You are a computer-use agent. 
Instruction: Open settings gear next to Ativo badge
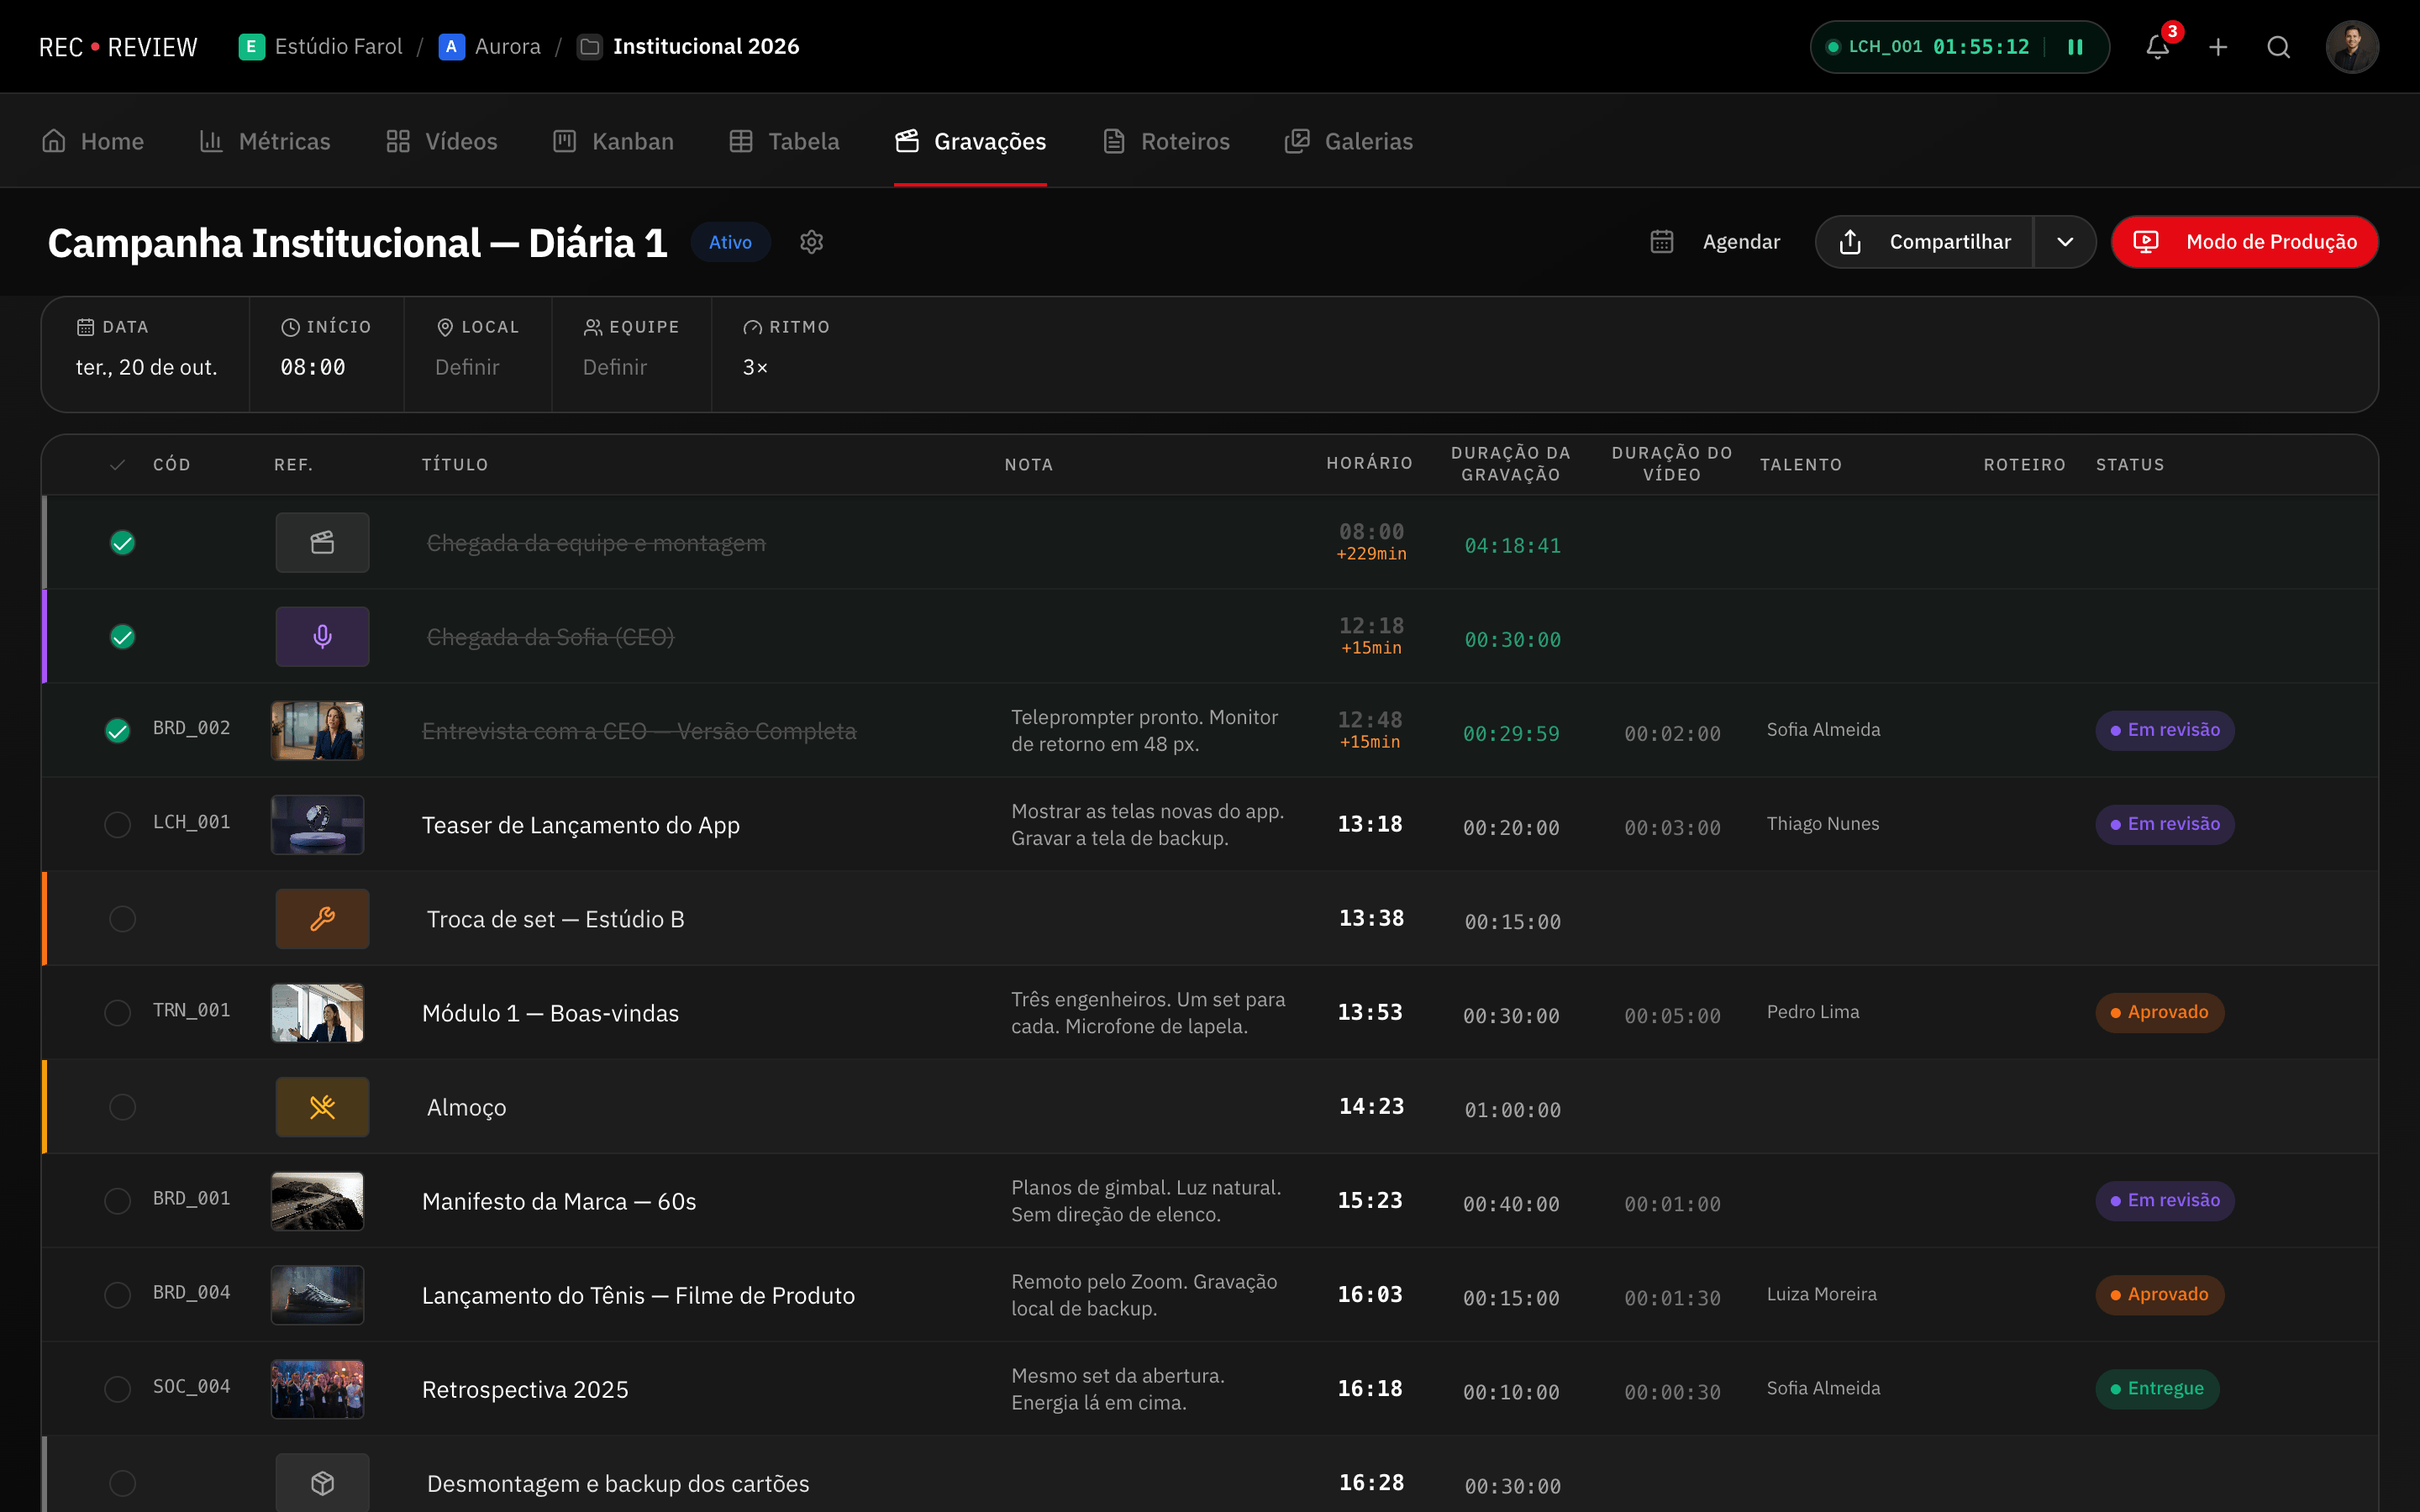pyautogui.click(x=811, y=242)
